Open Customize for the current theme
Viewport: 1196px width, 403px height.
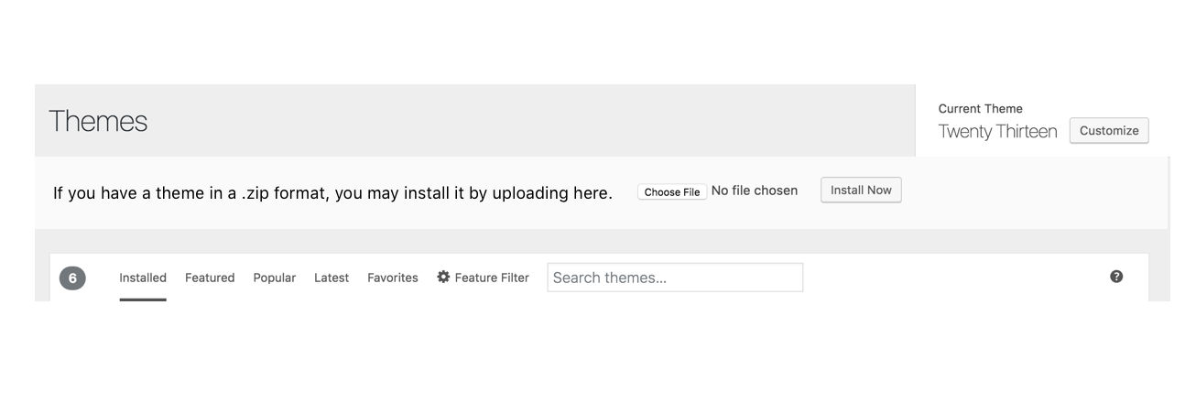coord(1109,131)
